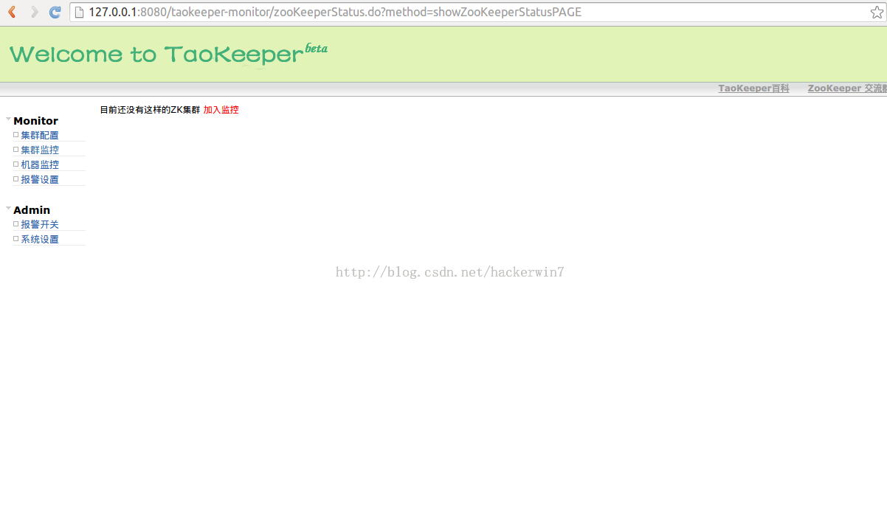
Task: Click the Welcome to TaoKeeper logo
Action: click(168, 54)
